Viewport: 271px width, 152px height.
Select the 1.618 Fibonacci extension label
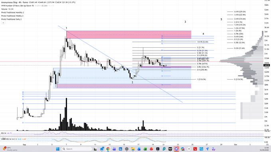click(240, 25)
